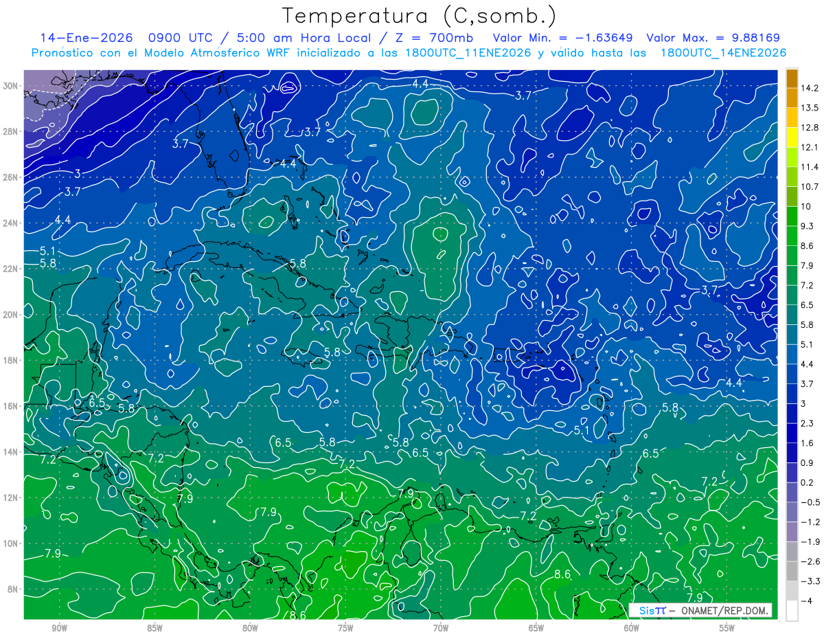
Task: Click the 90W longitude axis label
Action: 59,629
